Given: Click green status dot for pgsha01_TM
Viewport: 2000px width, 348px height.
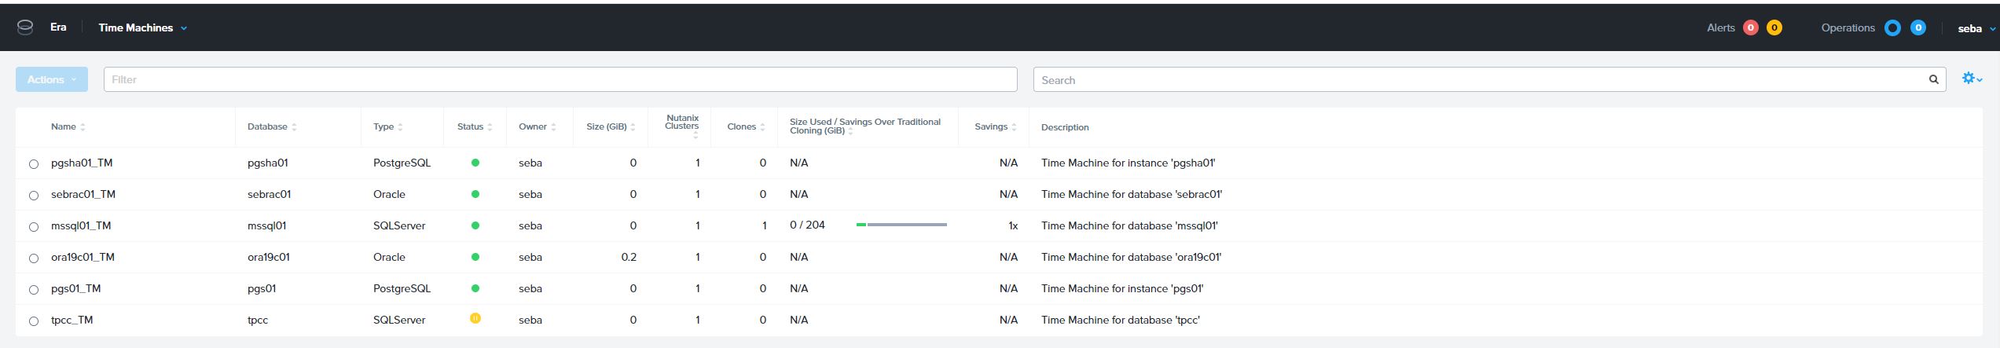Looking at the screenshot, I should point(475,163).
